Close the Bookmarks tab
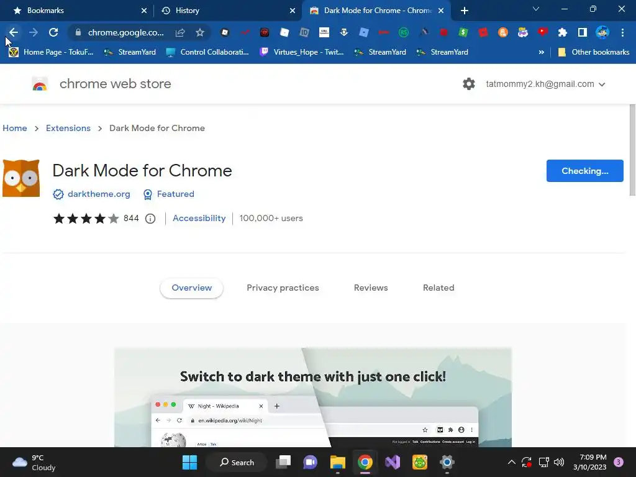Image resolution: width=636 pixels, height=477 pixels. tap(144, 11)
